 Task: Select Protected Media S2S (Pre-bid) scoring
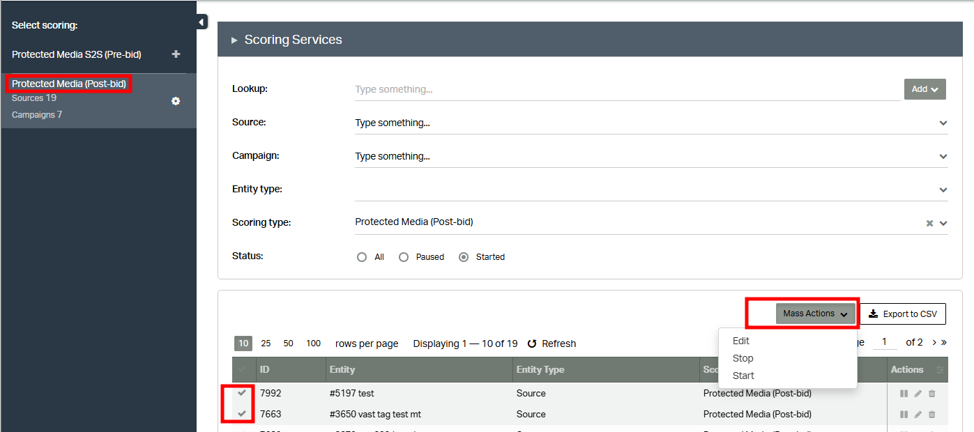(x=77, y=54)
